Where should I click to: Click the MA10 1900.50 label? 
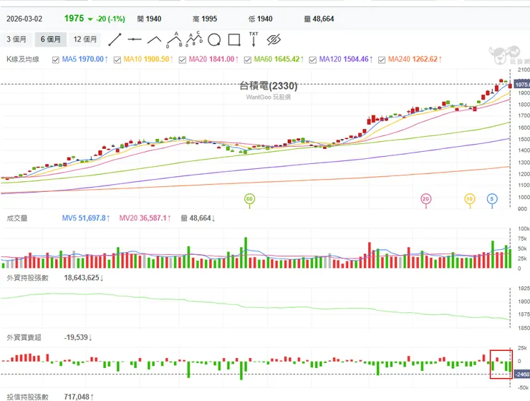click(148, 59)
